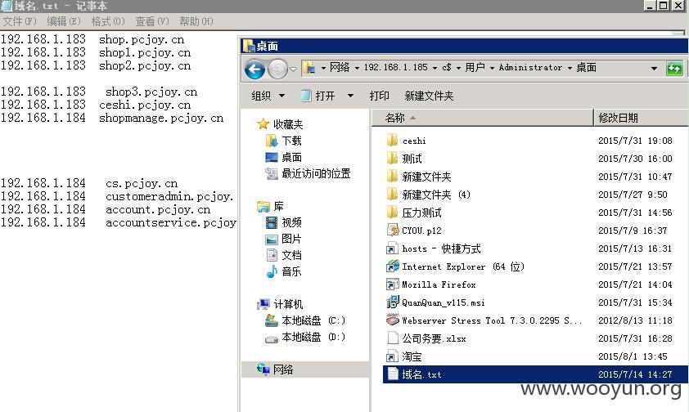Image resolution: width=689 pixels, height=412 pixels.
Task: Select the Webserver Stress Tool icon
Action: pyautogui.click(x=393, y=320)
